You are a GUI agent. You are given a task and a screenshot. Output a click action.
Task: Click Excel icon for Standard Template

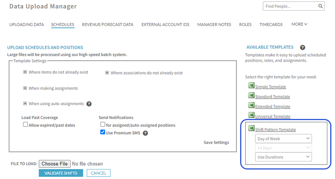pyautogui.click(x=252, y=95)
